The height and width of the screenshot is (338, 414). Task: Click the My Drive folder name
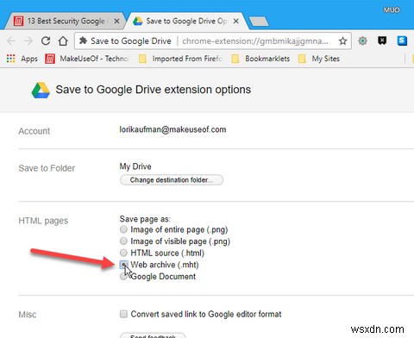[x=135, y=166]
